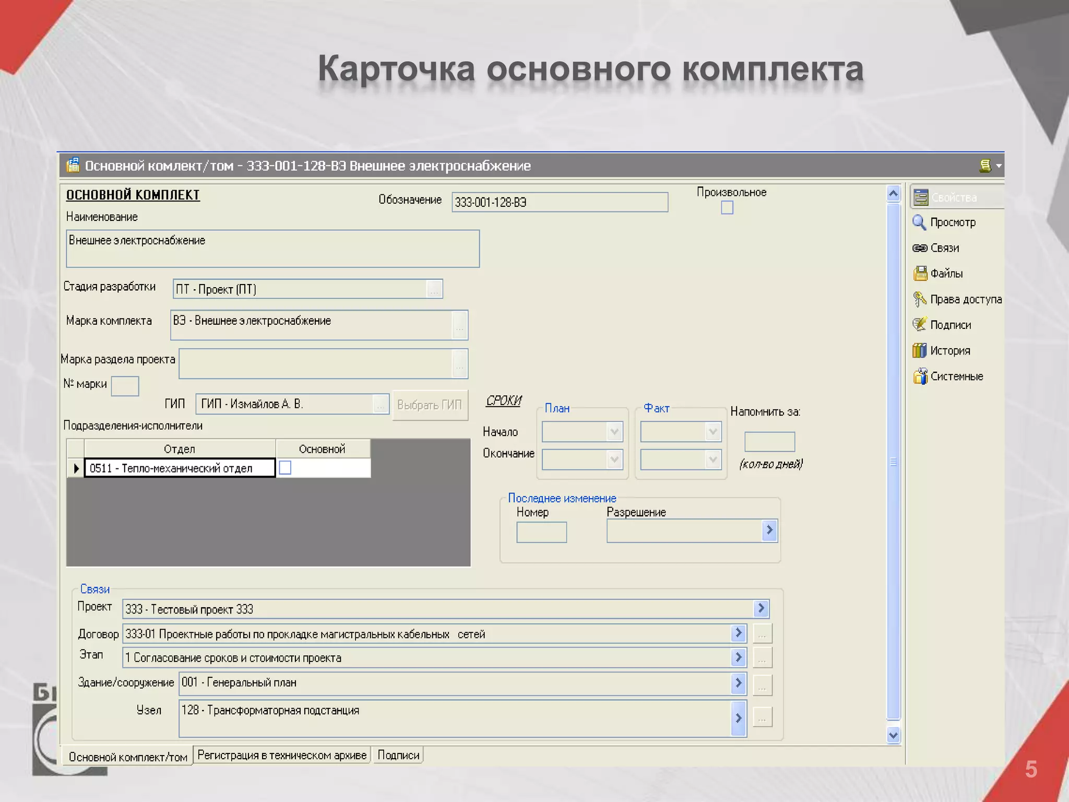Open Права доступа keys icon

tap(920, 299)
